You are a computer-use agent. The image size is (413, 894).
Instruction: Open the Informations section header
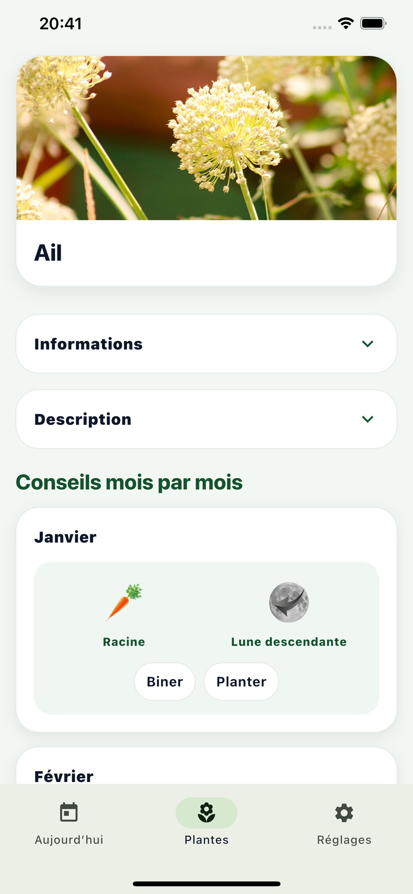tap(88, 344)
